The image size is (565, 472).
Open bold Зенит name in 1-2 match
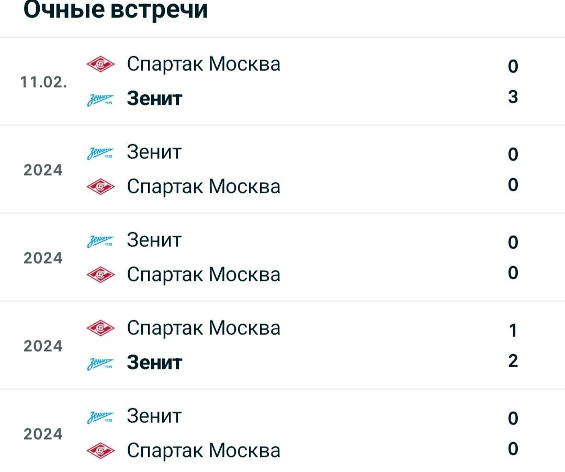click(x=154, y=363)
